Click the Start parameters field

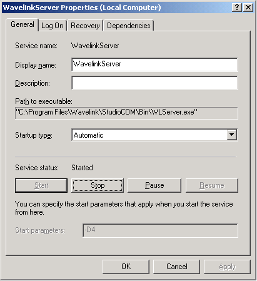160,230
